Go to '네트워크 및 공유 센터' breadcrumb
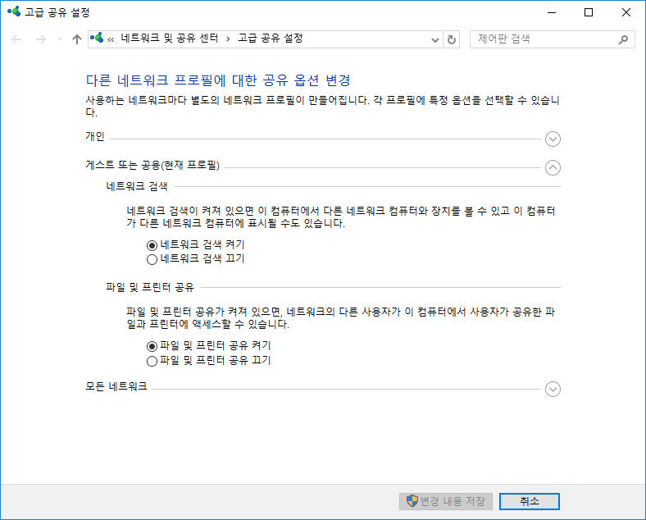The width and height of the screenshot is (646, 520). point(169,39)
